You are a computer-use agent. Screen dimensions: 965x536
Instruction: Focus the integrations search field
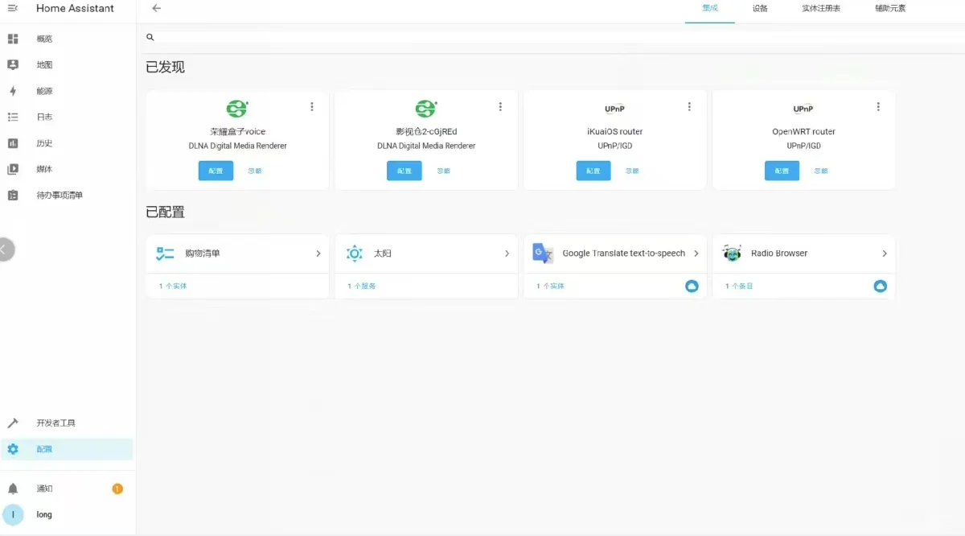[x=555, y=37]
